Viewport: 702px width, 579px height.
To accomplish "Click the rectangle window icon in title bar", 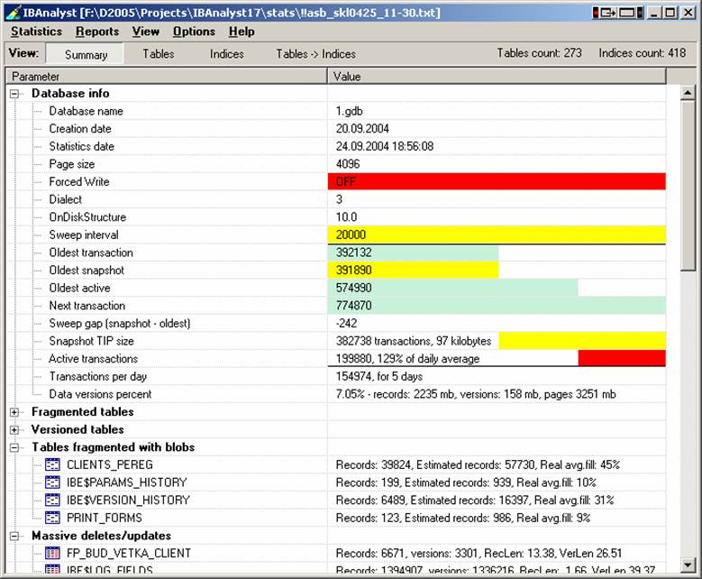I will (626, 12).
